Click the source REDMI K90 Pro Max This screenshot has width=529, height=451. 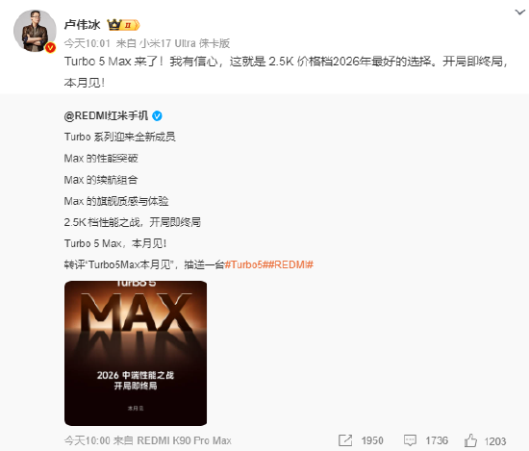(x=185, y=440)
